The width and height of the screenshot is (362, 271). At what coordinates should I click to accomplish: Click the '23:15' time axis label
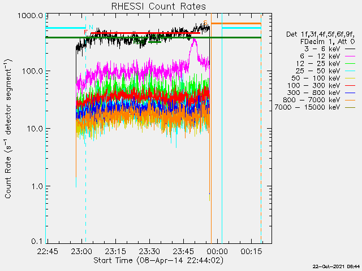click(x=115, y=251)
